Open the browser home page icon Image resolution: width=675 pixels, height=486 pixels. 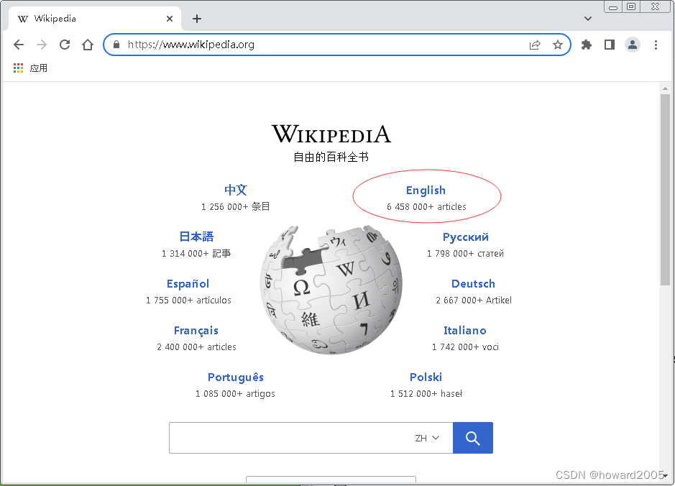(88, 45)
